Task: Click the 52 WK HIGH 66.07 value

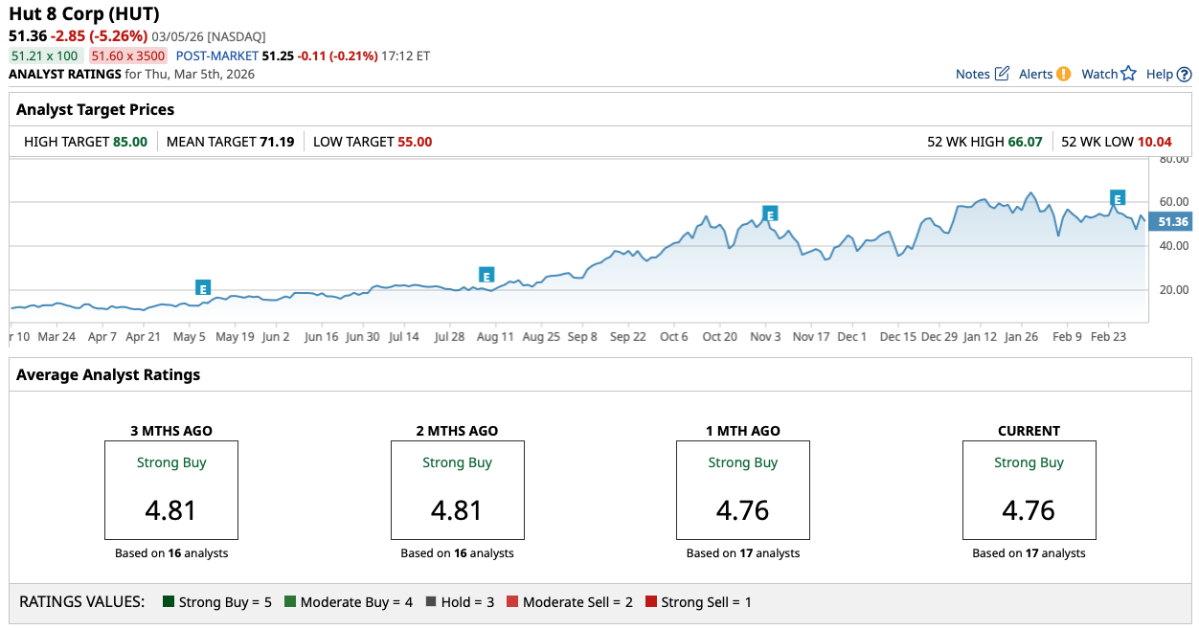Action: (1025, 142)
